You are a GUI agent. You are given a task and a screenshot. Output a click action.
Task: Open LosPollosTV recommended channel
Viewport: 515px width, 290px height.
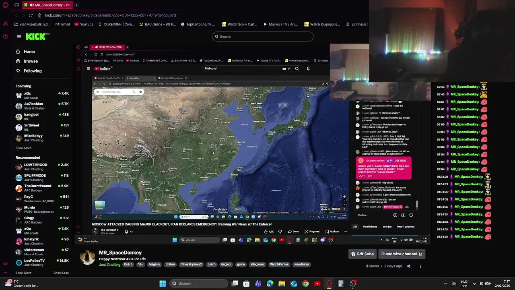click(42, 263)
